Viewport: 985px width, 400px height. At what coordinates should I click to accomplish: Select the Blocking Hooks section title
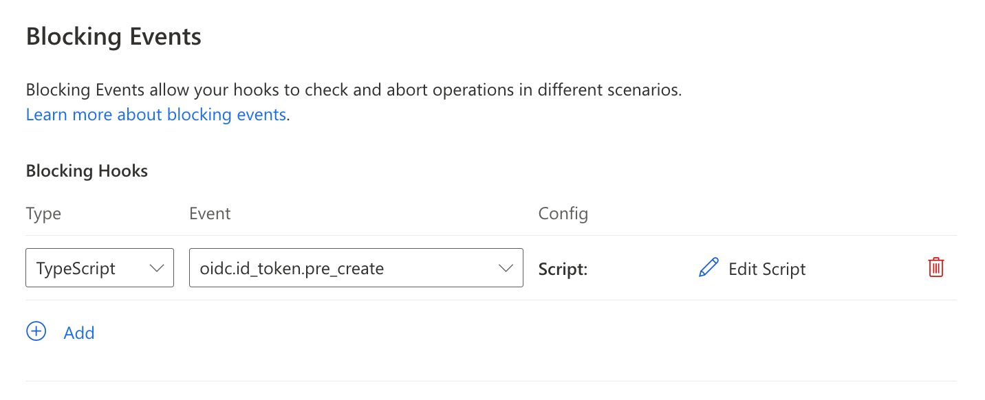point(87,171)
